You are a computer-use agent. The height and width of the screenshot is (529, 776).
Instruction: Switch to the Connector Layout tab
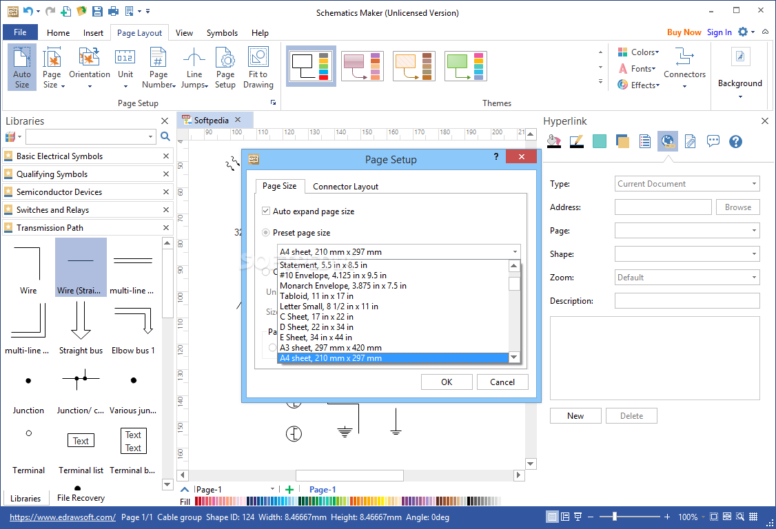pos(345,186)
